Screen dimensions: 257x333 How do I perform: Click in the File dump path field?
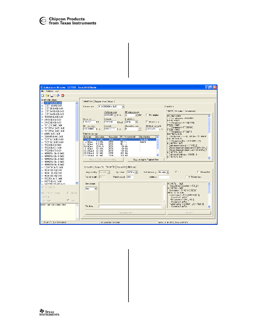point(130,206)
